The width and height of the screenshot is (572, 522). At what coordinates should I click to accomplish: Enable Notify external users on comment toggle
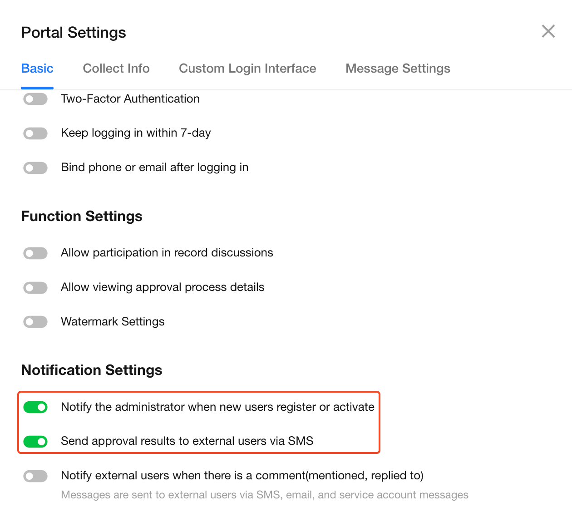click(35, 476)
